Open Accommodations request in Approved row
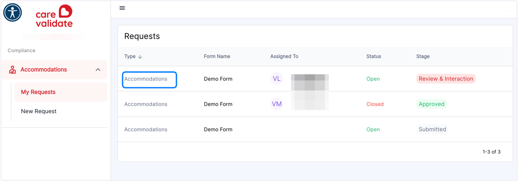 [x=146, y=104]
